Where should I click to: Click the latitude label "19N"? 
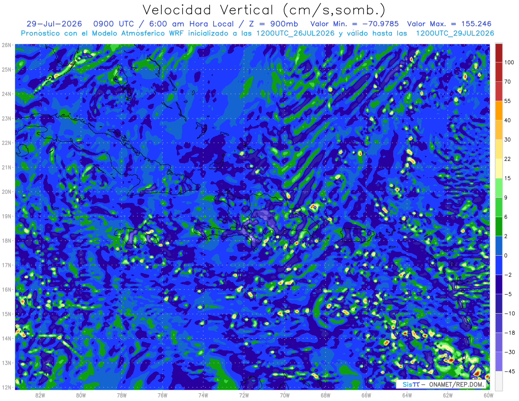coord(6,216)
